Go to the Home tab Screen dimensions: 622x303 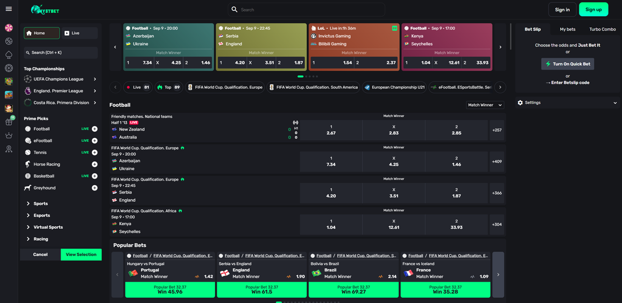(41, 33)
